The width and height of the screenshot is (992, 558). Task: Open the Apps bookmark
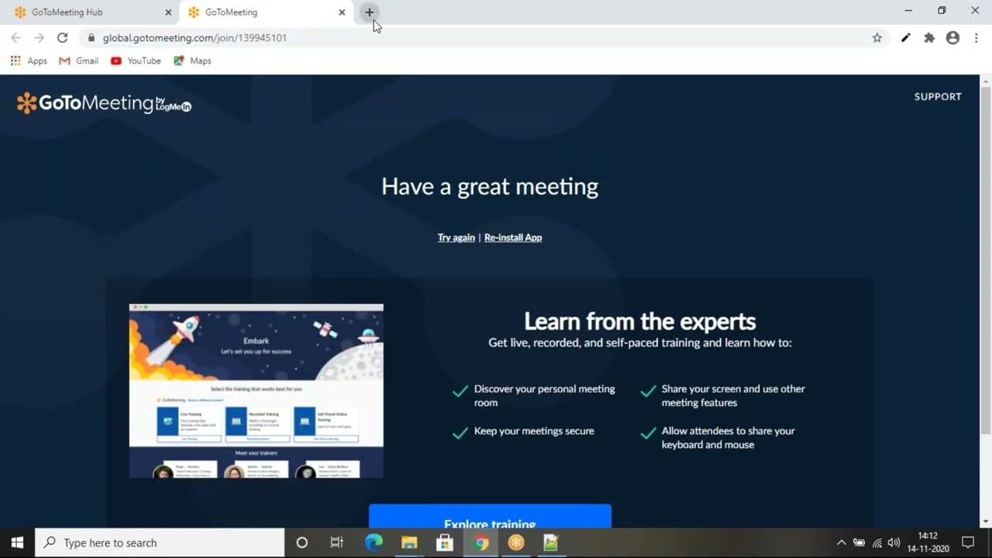(x=29, y=60)
